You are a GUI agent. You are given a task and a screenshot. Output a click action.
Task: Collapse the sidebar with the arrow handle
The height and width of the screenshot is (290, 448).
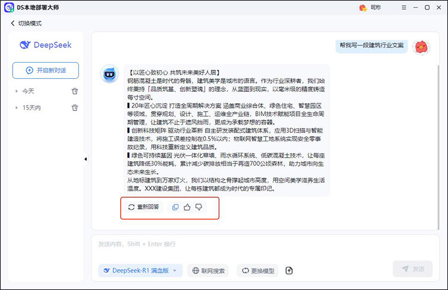pyautogui.click(x=85, y=159)
